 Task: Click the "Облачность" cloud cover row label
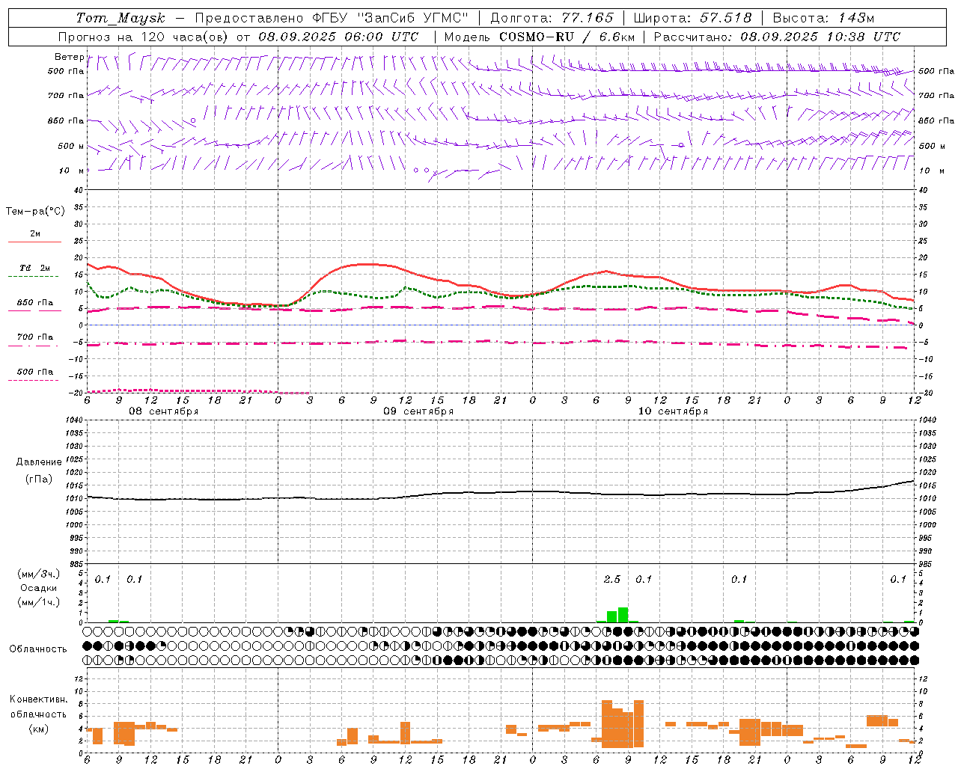tap(38, 649)
